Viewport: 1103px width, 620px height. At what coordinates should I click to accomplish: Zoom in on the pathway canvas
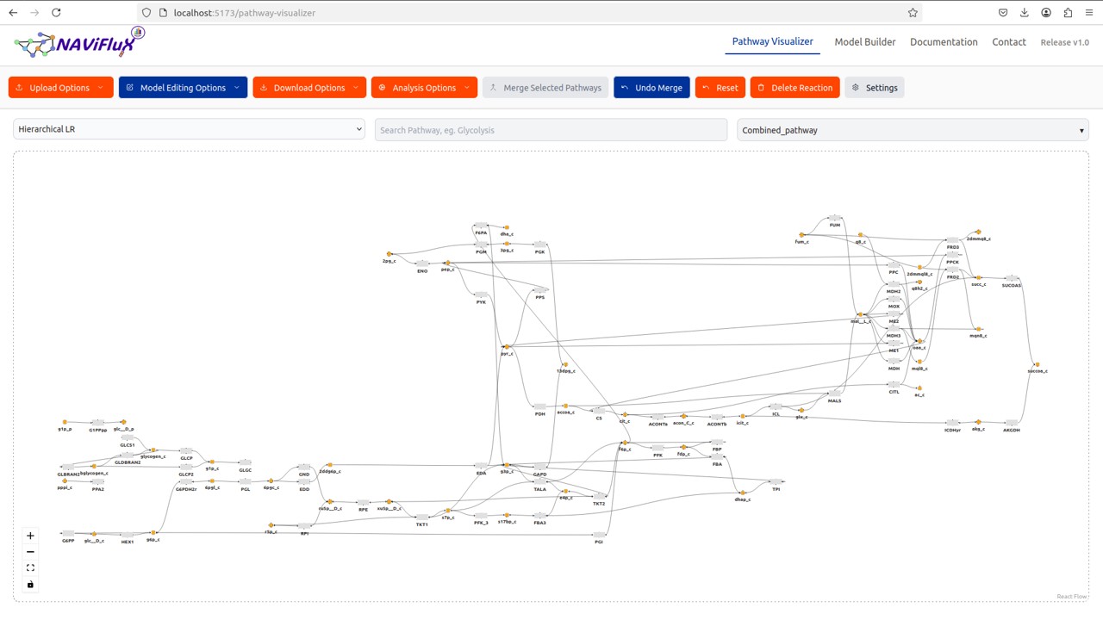click(x=30, y=536)
